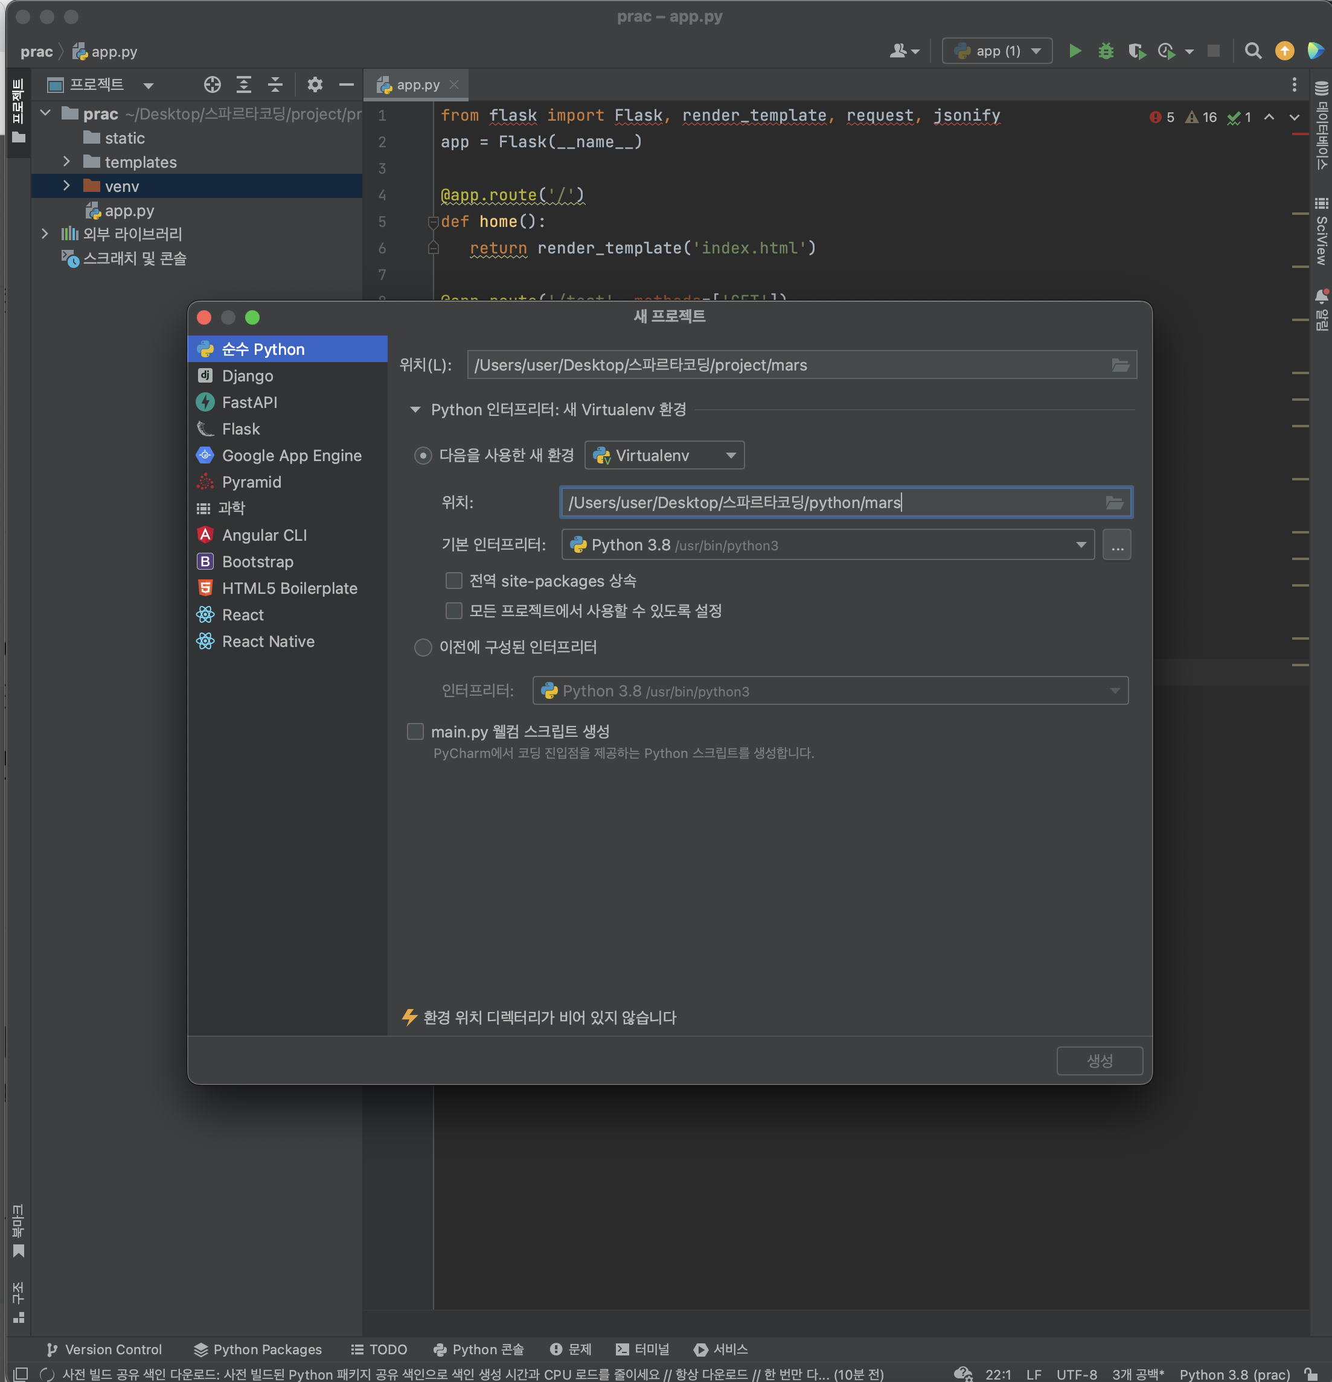Select HTML5 Boilerplate project type
1332x1382 pixels.
coord(288,588)
